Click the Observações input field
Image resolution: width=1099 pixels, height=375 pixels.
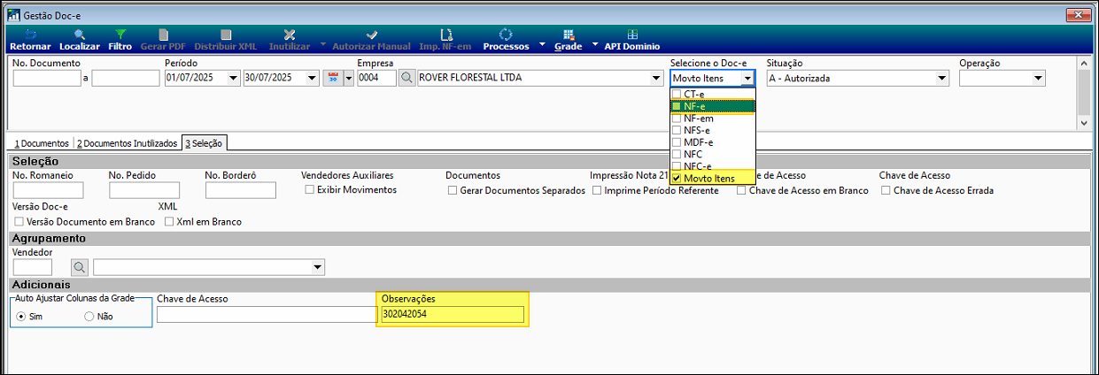(x=452, y=314)
